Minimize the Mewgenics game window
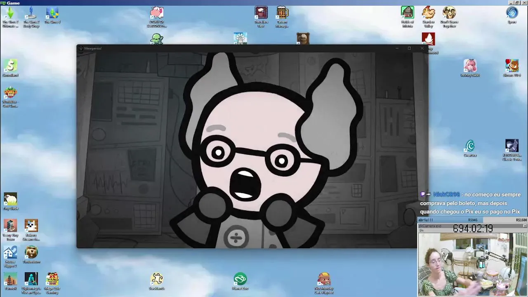This screenshot has height=297, width=528. (x=397, y=48)
